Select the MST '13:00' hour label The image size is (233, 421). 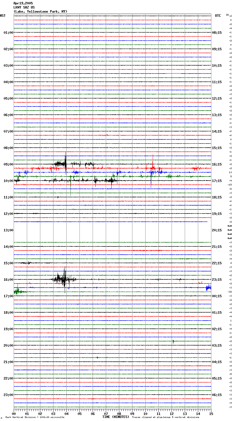click(8, 230)
